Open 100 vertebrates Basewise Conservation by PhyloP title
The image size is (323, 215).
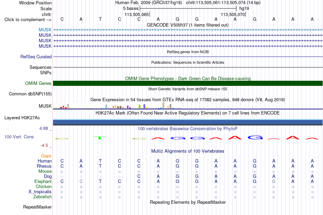[x=188, y=129]
